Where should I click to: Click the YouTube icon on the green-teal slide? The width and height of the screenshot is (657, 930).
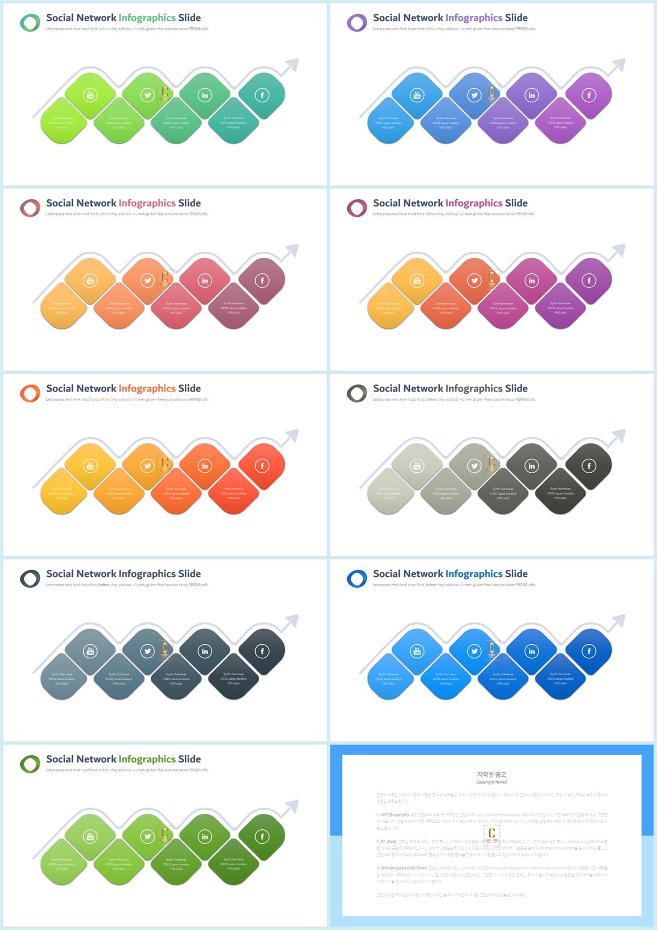(90, 95)
